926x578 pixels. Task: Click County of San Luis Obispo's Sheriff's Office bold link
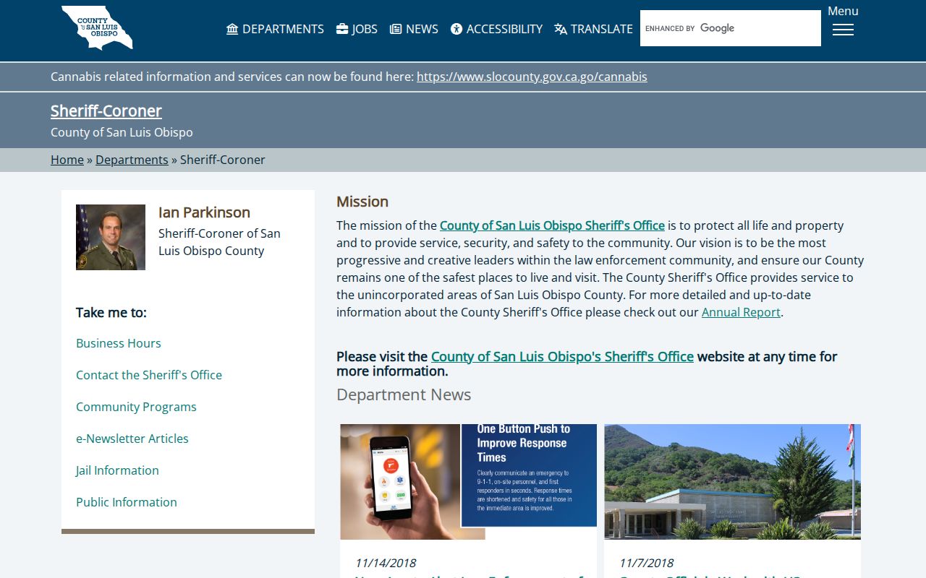click(562, 356)
